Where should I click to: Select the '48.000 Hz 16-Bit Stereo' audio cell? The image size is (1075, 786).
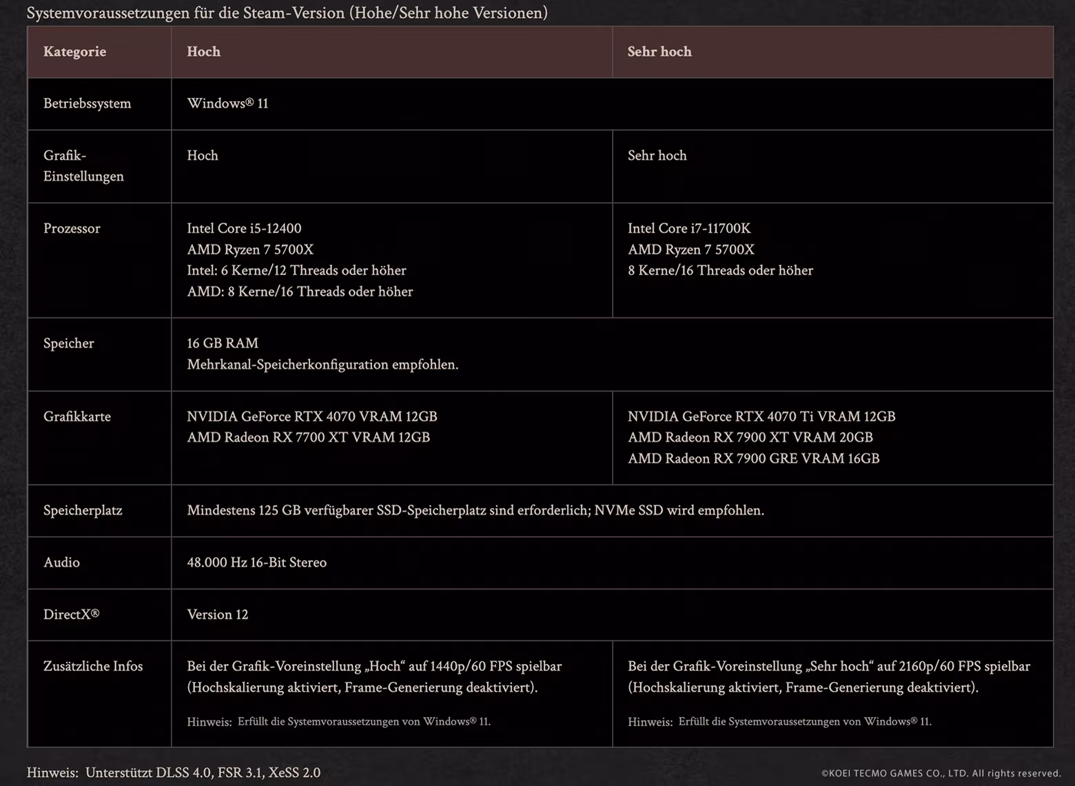[x=256, y=563]
